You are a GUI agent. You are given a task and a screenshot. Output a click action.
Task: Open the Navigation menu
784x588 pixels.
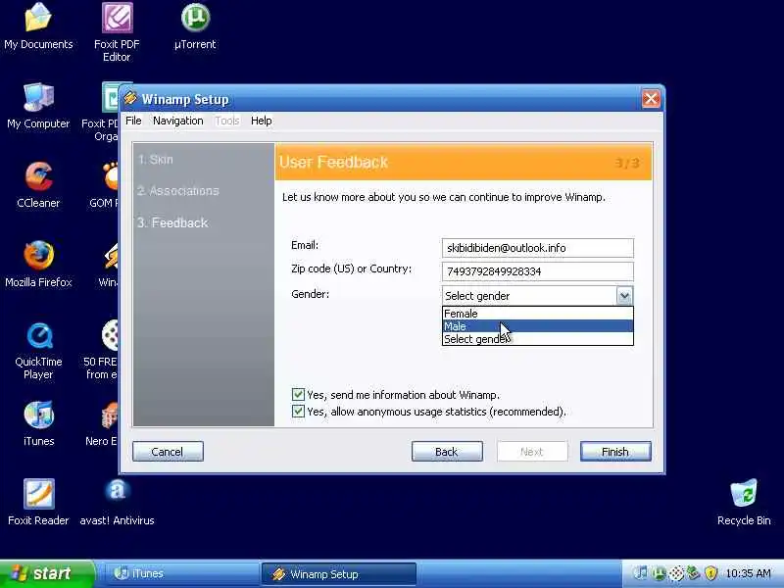click(x=178, y=121)
